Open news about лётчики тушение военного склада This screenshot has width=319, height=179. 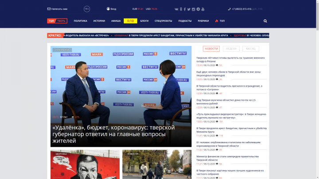click(230, 60)
